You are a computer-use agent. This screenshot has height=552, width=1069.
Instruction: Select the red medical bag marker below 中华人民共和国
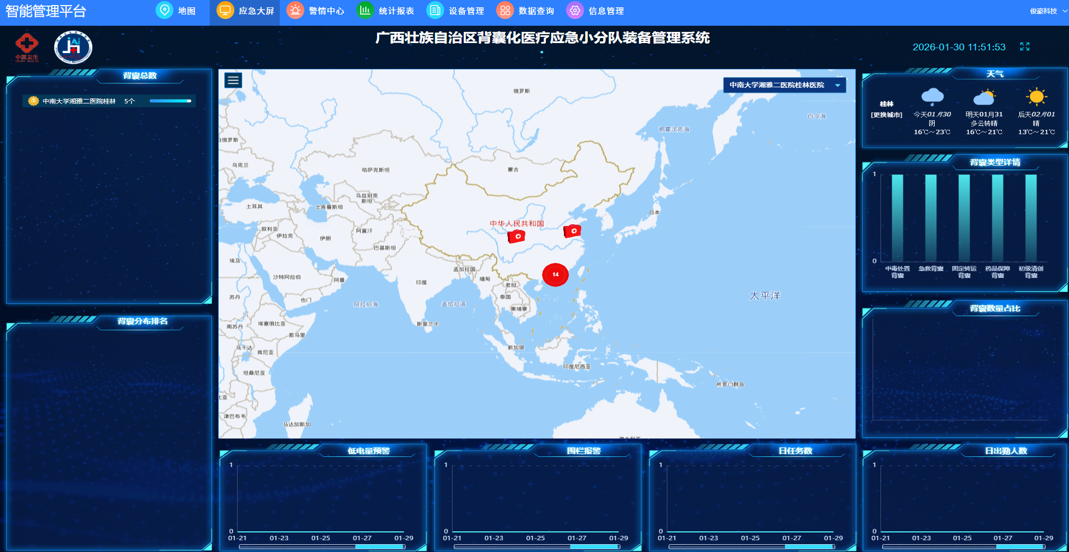pyautogui.click(x=516, y=237)
